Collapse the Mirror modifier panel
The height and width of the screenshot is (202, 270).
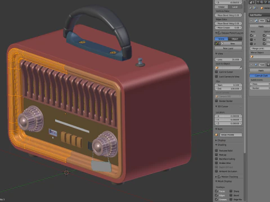251,21
